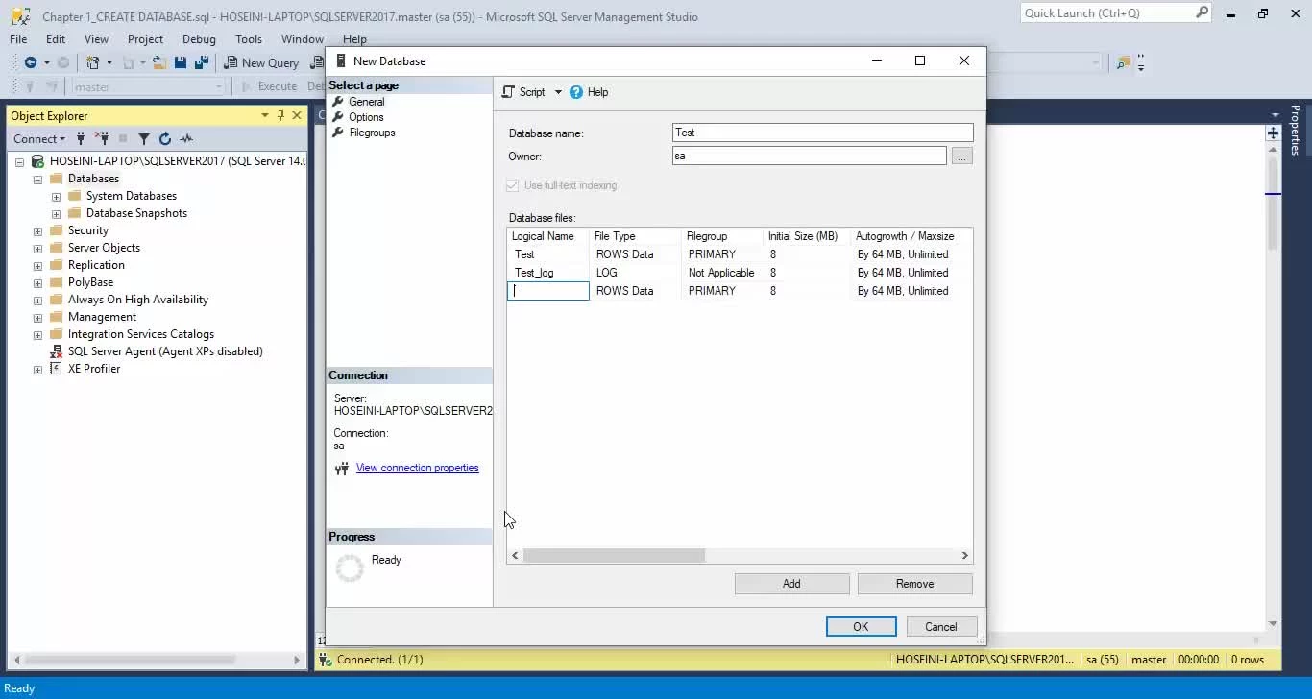Viewport: 1312px width, 699px height.
Task: Select the Test_log logical name cell
Action: [x=547, y=273]
